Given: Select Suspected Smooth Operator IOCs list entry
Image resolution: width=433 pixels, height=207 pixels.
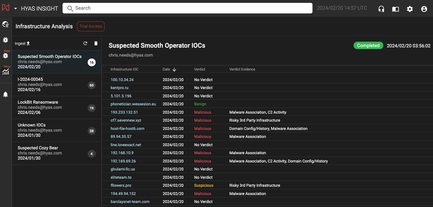Looking at the screenshot, I should (x=57, y=62).
